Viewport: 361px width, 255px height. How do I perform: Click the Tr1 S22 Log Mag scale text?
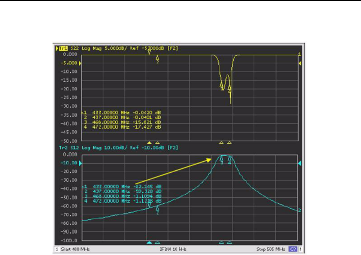coord(124,48)
